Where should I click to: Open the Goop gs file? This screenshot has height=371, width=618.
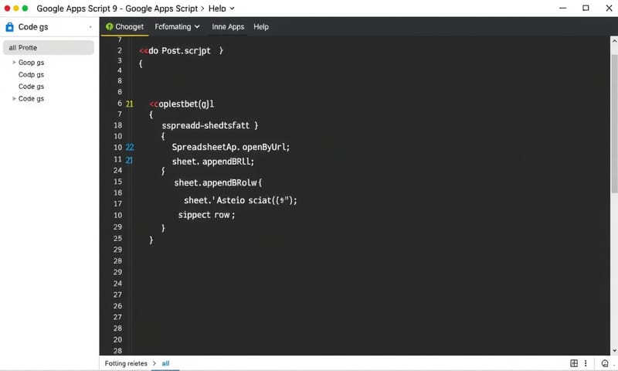point(31,63)
